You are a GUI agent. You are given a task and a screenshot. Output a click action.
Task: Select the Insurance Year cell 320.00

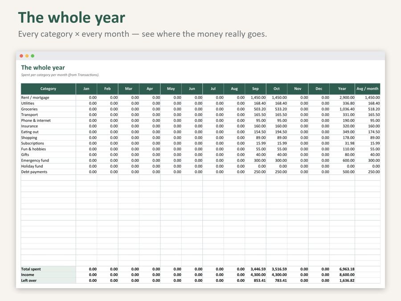342,126
